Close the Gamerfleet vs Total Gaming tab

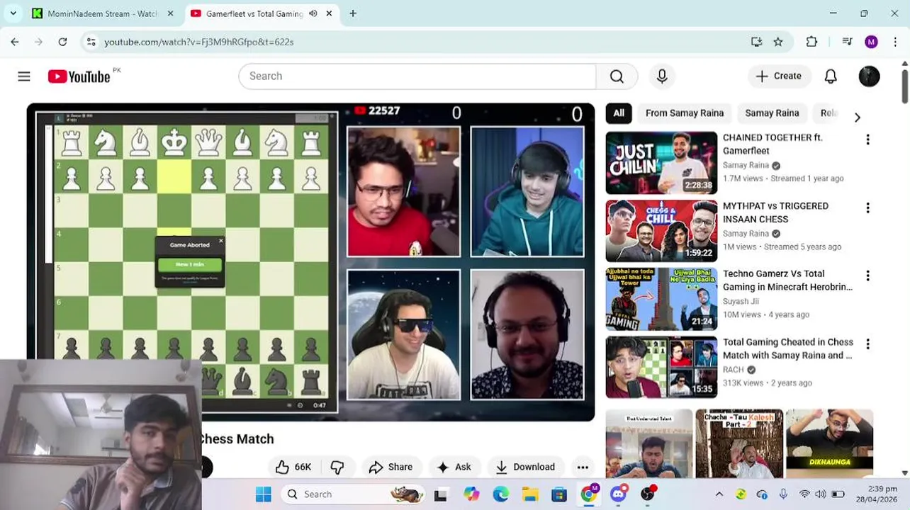pos(329,13)
